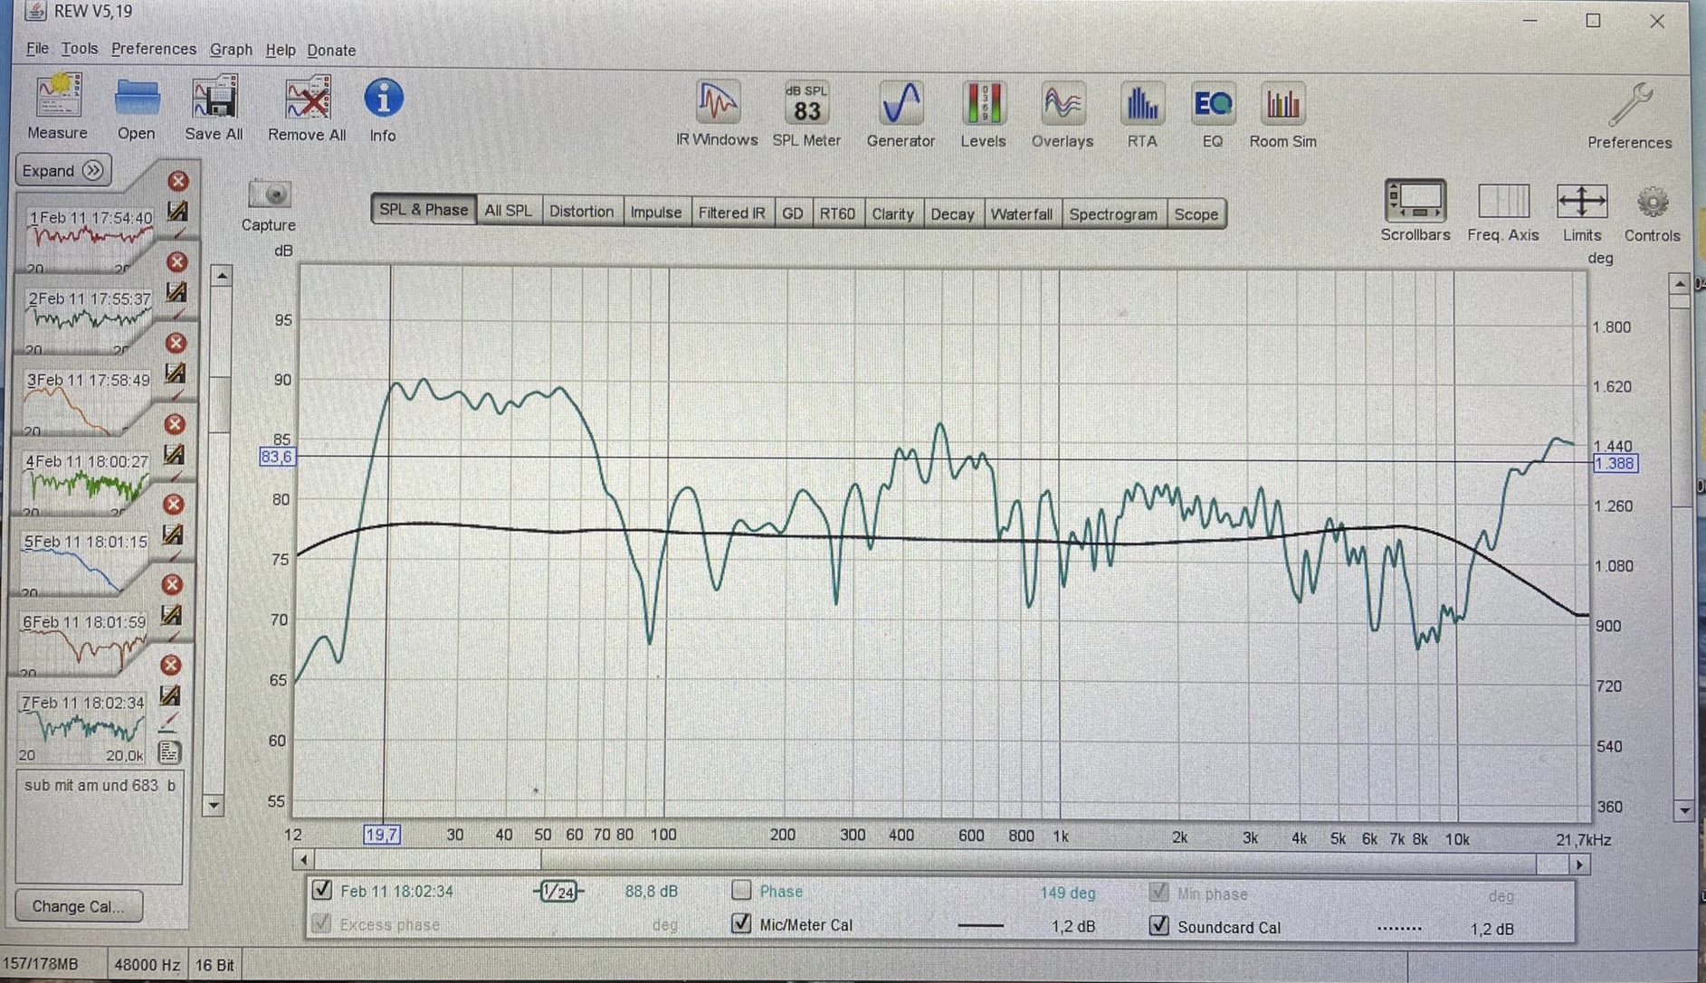The width and height of the screenshot is (1706, 983).
Task: Uncheck the Mic/Meter Cal checkbox
Action: (741, 924)
